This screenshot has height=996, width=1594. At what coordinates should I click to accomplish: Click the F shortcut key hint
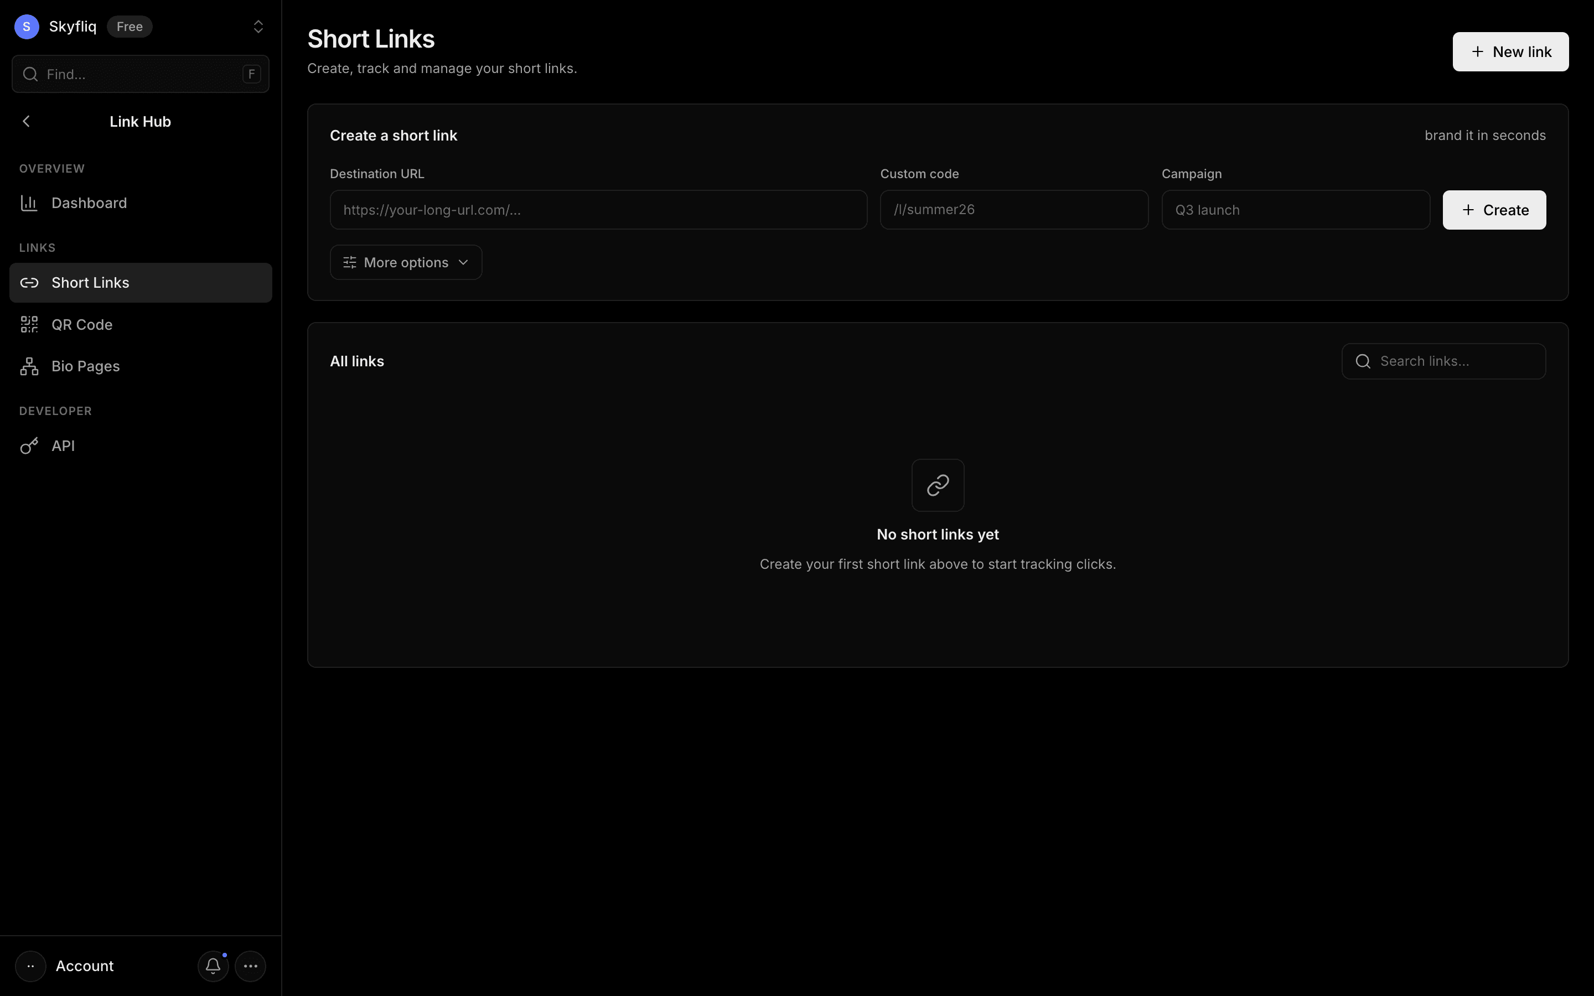[251, 74]
